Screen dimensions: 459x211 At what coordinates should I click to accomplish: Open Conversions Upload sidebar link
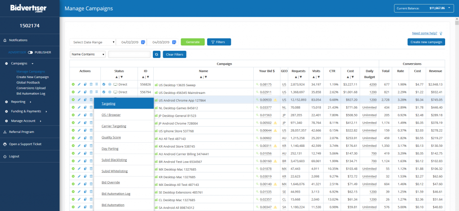31,88
